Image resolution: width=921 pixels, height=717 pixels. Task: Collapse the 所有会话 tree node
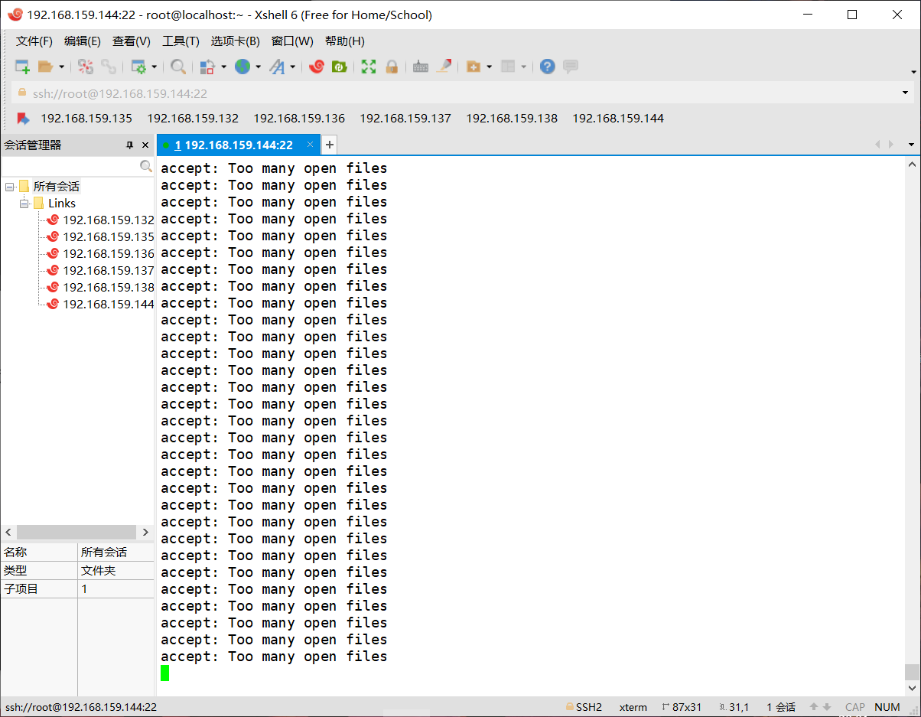tap(9, 187)
